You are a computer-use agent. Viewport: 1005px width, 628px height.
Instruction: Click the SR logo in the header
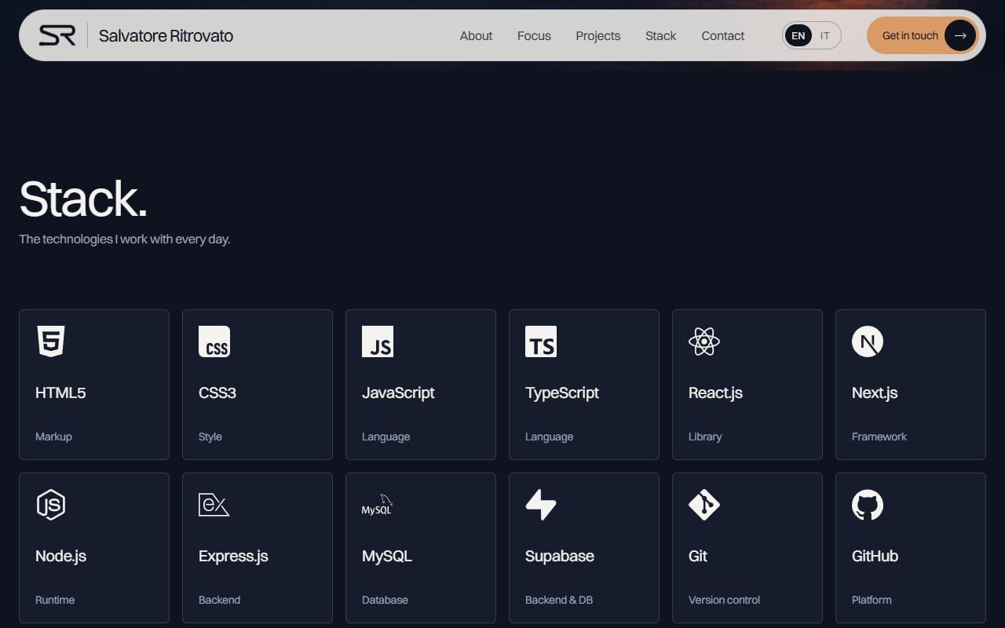[57, 35]
